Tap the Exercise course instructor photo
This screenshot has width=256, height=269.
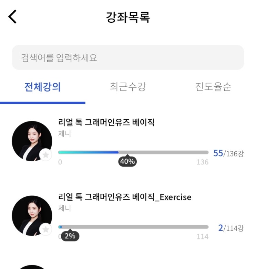pos(32,216)
